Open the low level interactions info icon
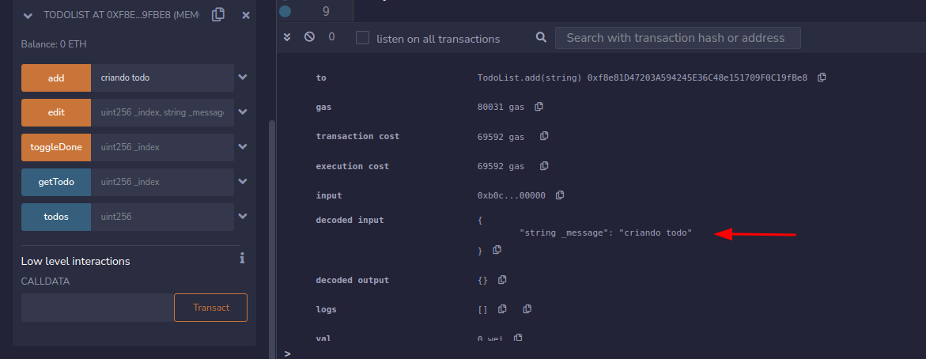Screen dimensions: 926x359 pyautogui.click(x=242, y=259)
